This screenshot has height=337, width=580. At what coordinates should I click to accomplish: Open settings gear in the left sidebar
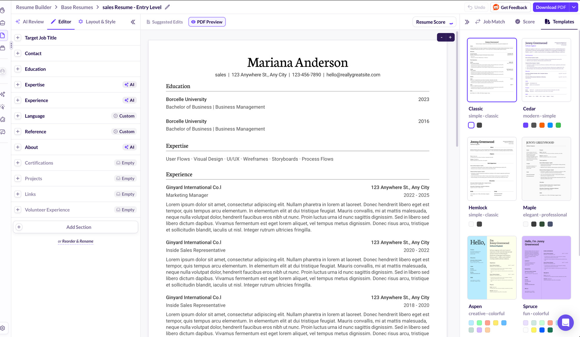(x=3, y=328)
